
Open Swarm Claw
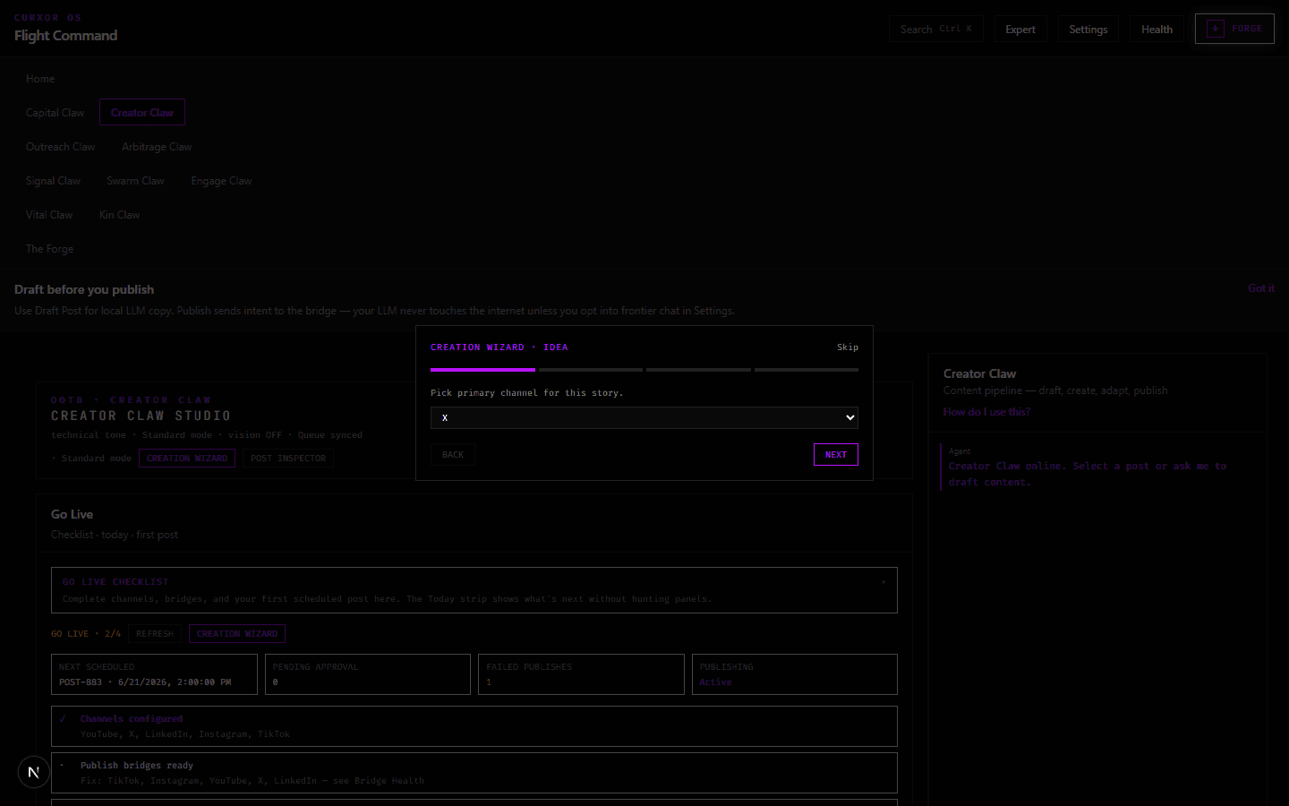point(135,181)
